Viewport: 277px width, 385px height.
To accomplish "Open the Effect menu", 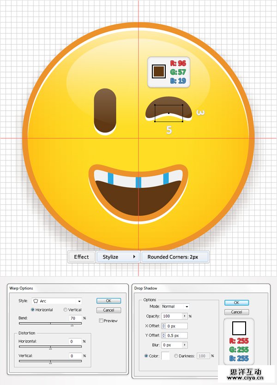I will 81,257.
